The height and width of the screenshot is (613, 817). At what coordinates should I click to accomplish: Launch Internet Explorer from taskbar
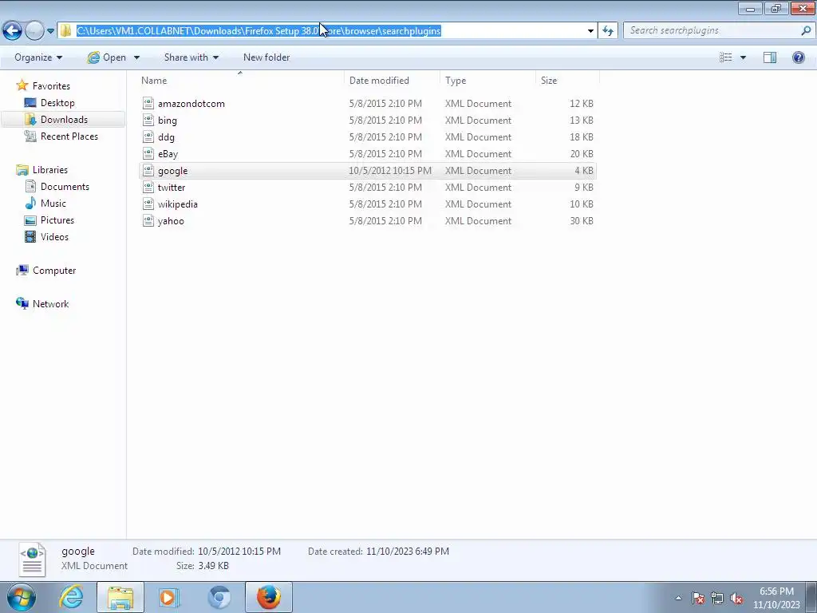(x=71, y=597)
